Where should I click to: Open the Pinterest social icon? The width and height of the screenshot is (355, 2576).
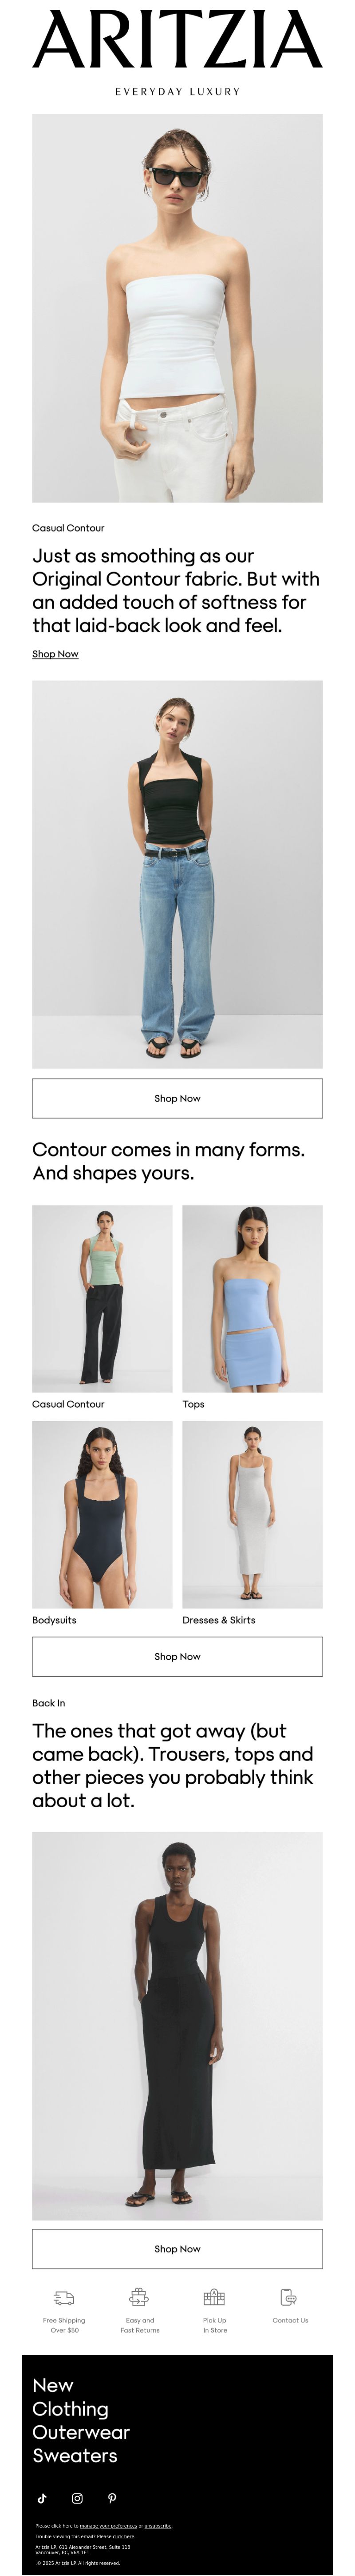pyautogui.click(x=112, y=2498)
